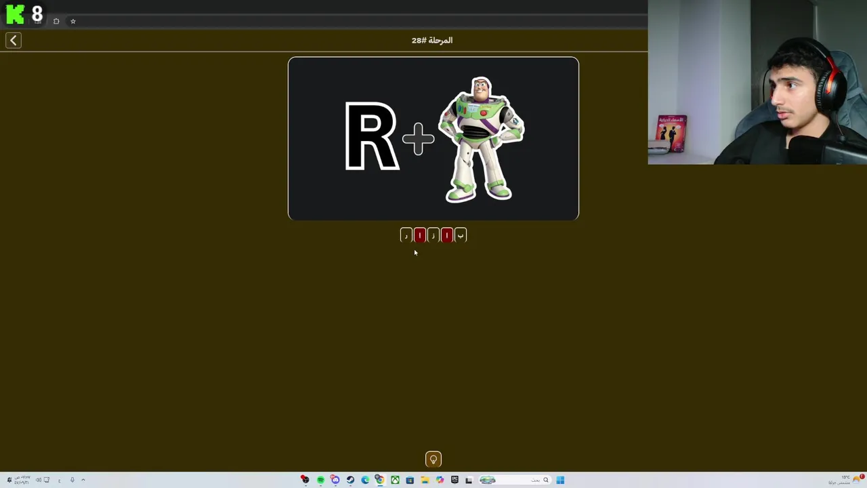The height and width of the screenshot is (488, 867).
Task: Open the Windows Start menu
Action: pos(560,480)
